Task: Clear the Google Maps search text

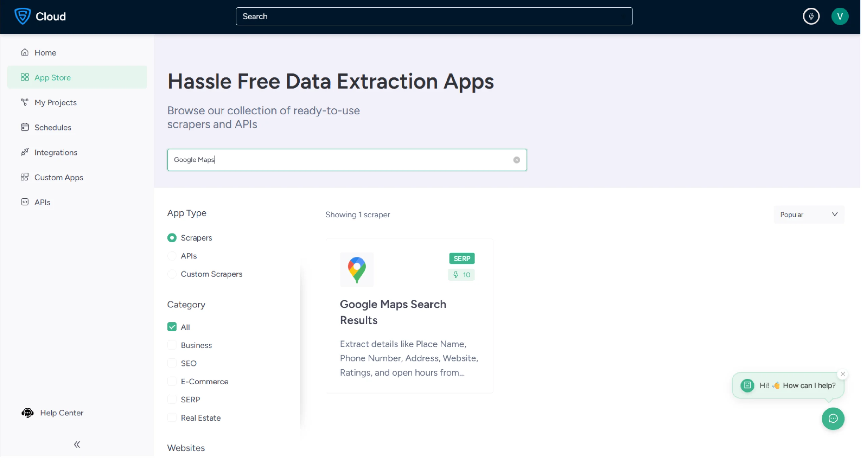Action: 517,160
